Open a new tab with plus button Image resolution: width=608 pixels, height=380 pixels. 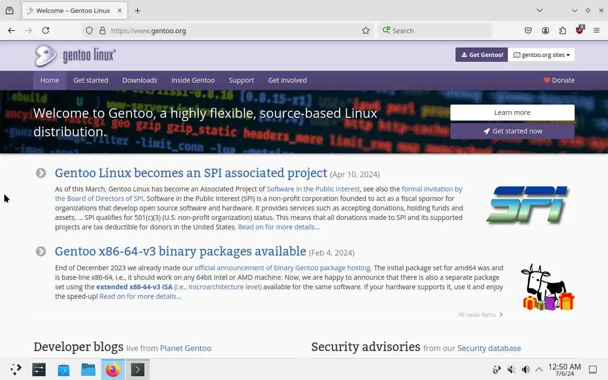[x=137, y=10]
